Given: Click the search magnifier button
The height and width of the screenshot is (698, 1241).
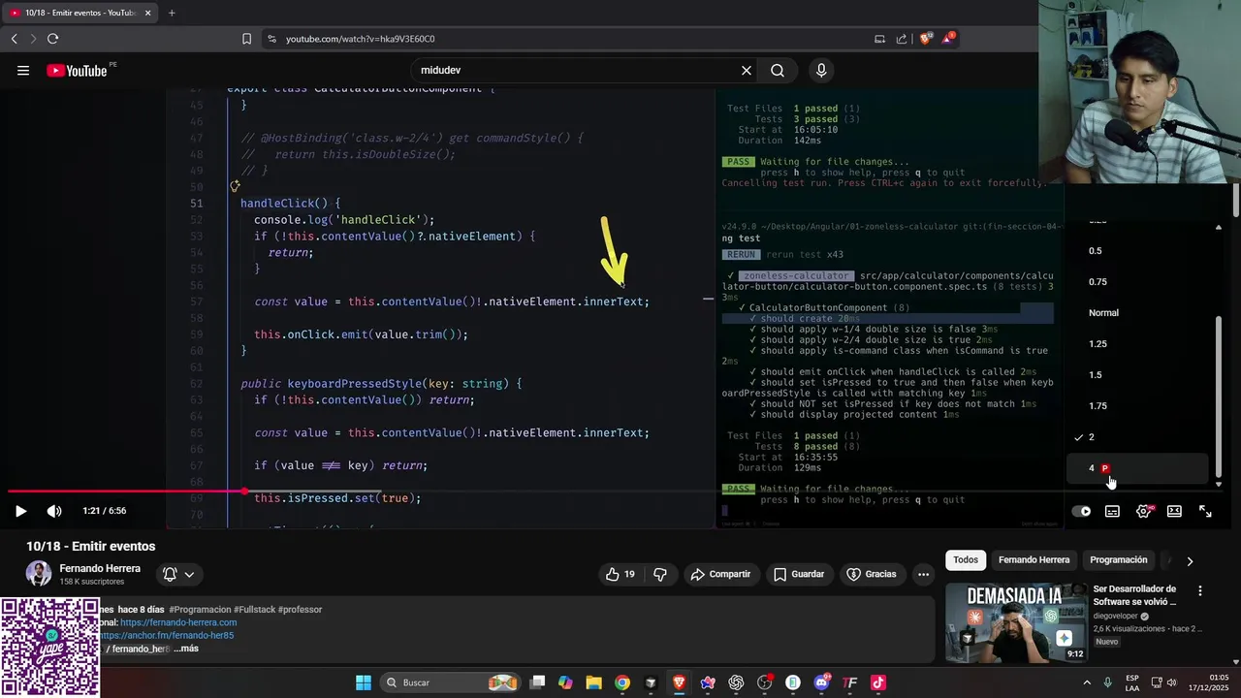Looking at the screenshot, I should (x=778, y=71).
